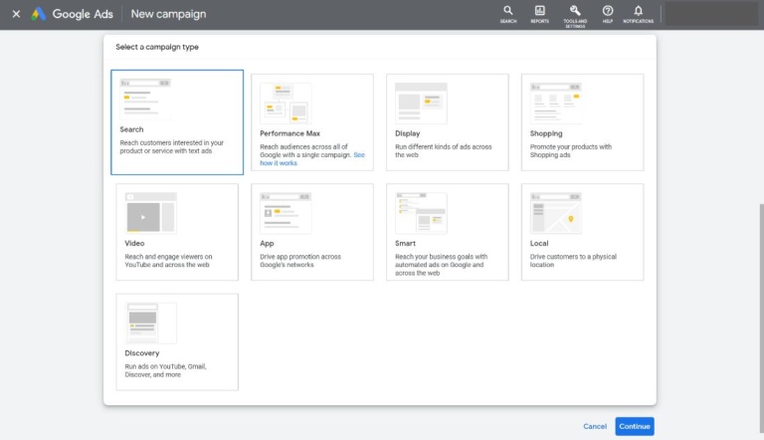Click the Cancel button
Viewport: 764px width, 440px height.
pos(595,426)
